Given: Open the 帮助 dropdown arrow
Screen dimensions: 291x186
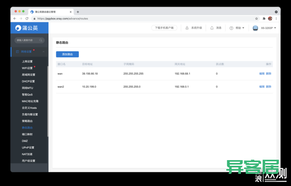Looking at the screenshot, I should (x=243, y=28).
